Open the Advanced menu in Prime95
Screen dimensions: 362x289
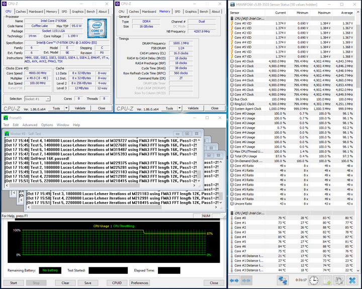coord(30,125)
